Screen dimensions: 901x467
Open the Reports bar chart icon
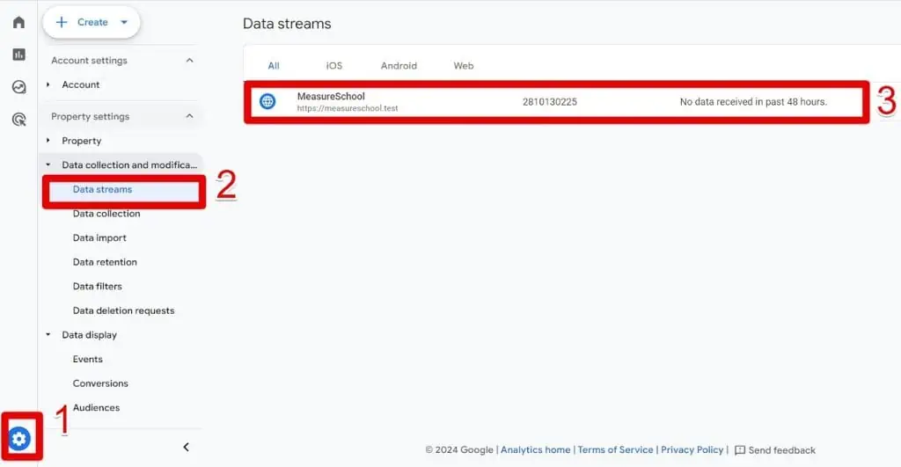(x=19, y=55)
